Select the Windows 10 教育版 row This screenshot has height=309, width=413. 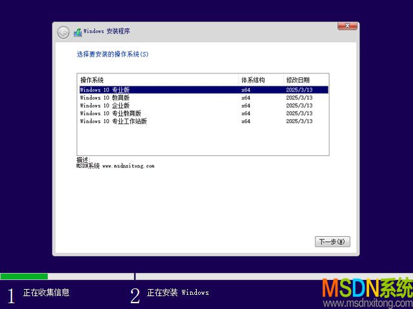coord(204,98)
